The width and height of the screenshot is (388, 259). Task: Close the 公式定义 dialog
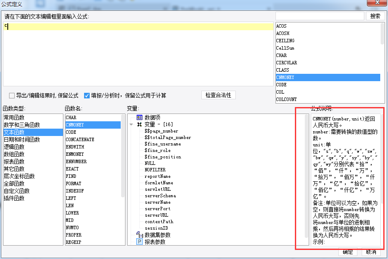tap(377, 3)
